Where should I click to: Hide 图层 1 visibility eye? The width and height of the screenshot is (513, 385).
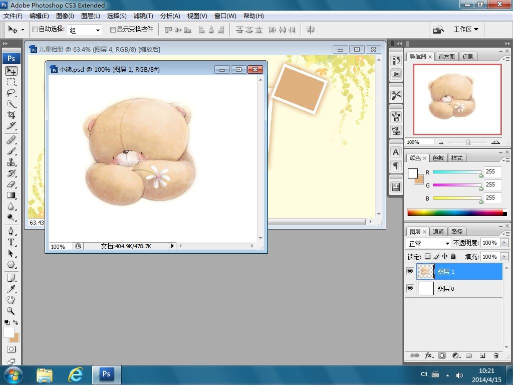(x=410, y=271)
